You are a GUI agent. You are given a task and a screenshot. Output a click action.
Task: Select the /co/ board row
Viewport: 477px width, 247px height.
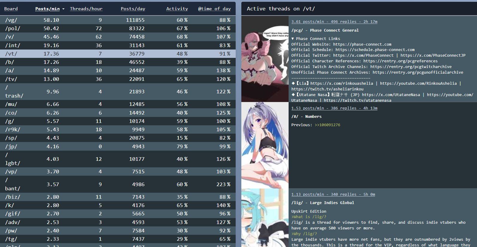[x=118, y=113]
